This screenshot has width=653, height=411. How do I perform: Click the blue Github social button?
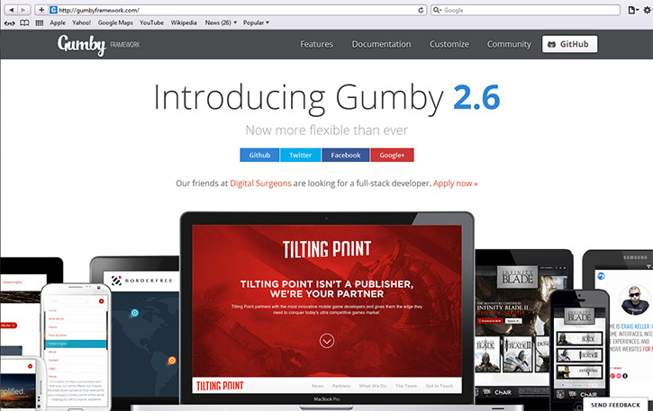[260, 156]
